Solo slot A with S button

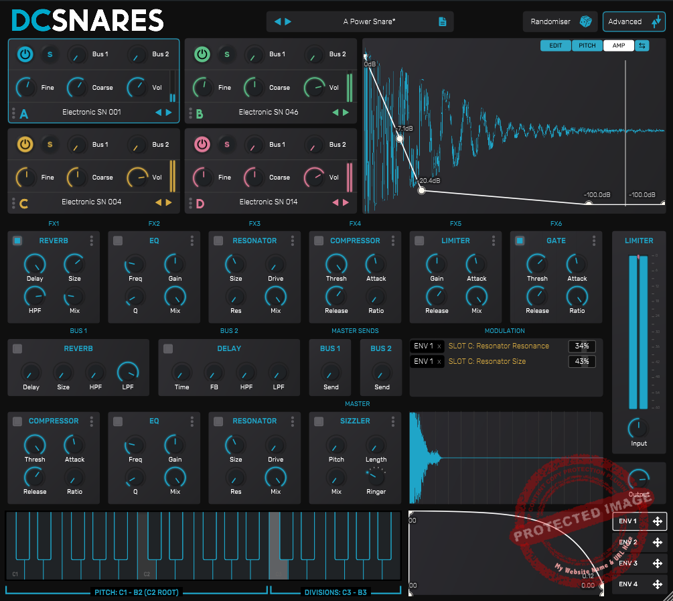click(50, 54)
